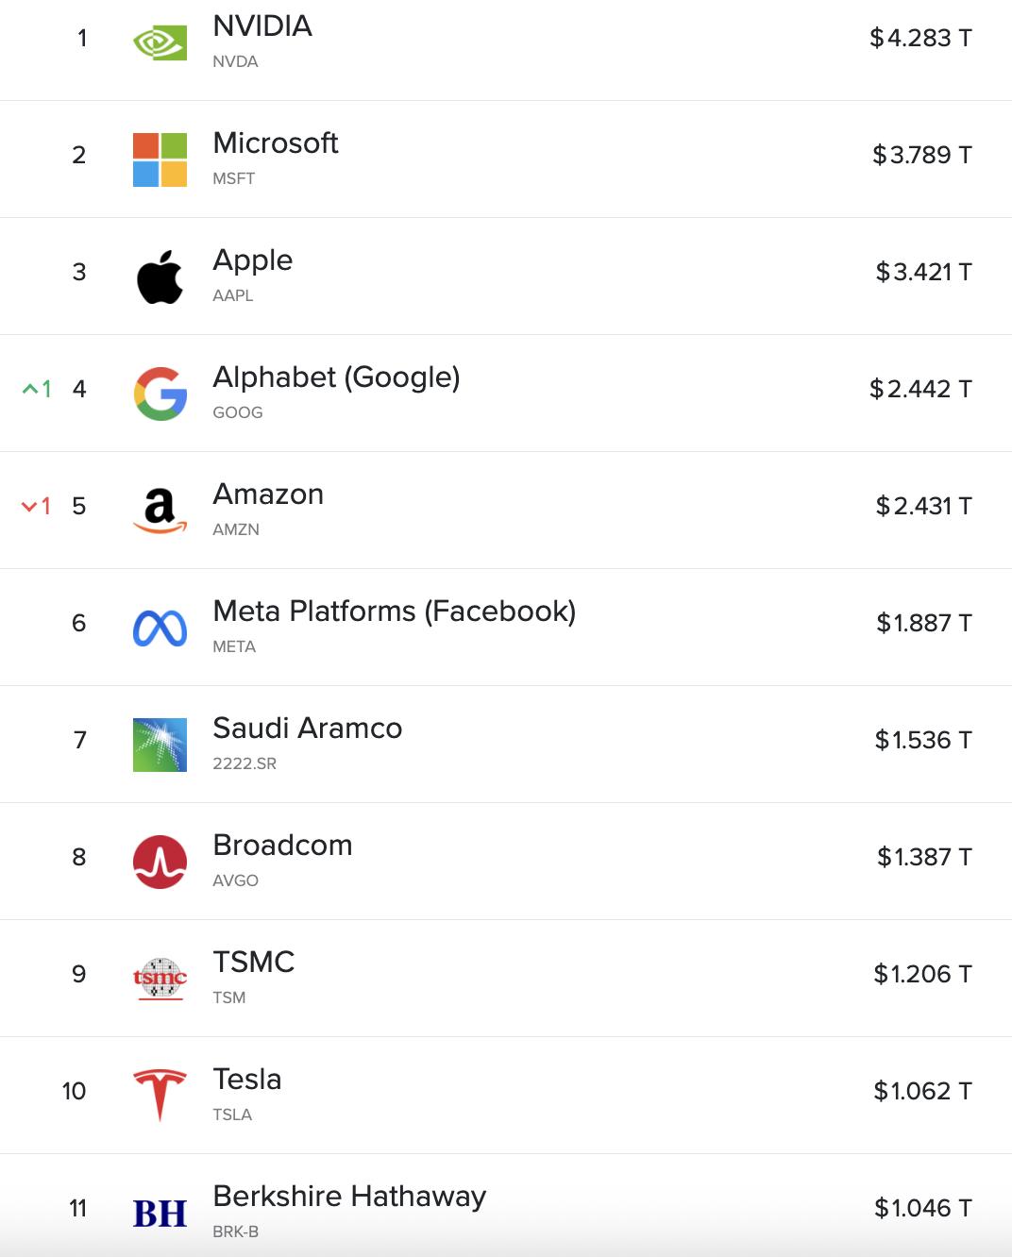Click the NVIDIA logo icon
Image resolution: width=1012 pixels, height=1257 pixels.
click(160, 42)
